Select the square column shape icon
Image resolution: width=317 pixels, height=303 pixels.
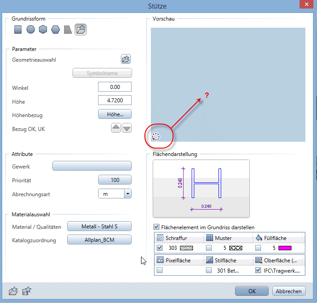click(18, 30)
